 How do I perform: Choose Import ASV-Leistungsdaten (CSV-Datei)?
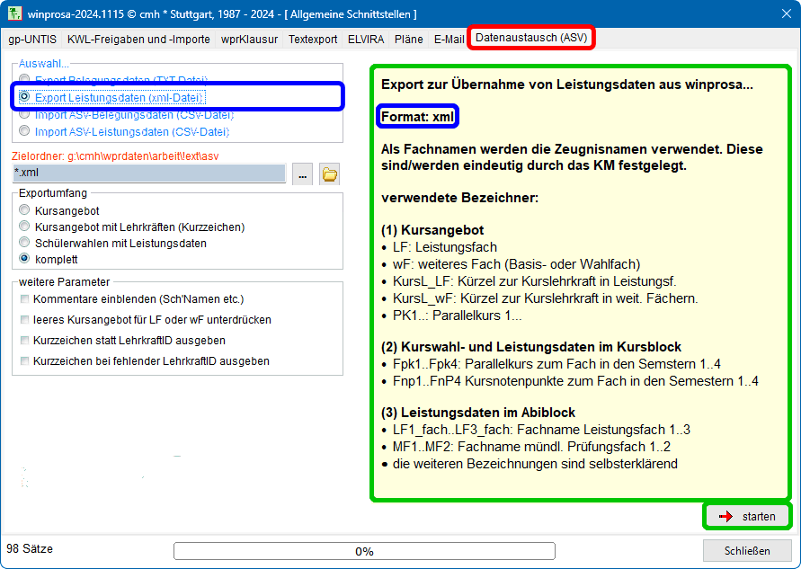(x=24, y=131)
